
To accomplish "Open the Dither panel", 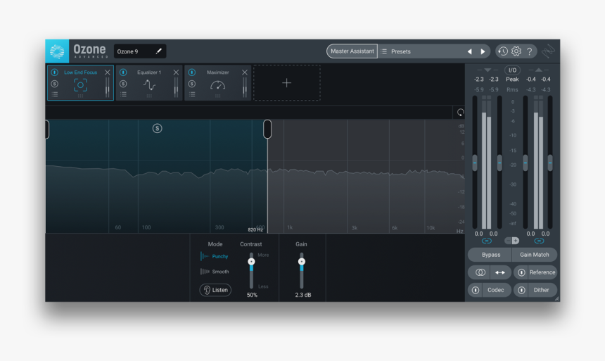I will (541, 291).
